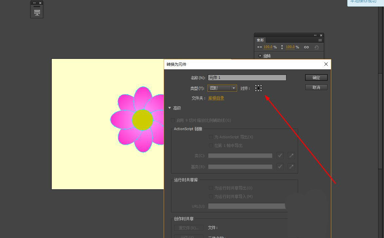Open the 类型 dropdown showing 图形
Image resolution: width=384 pixels, height=238 pixels.
click(x=222, y=88)
